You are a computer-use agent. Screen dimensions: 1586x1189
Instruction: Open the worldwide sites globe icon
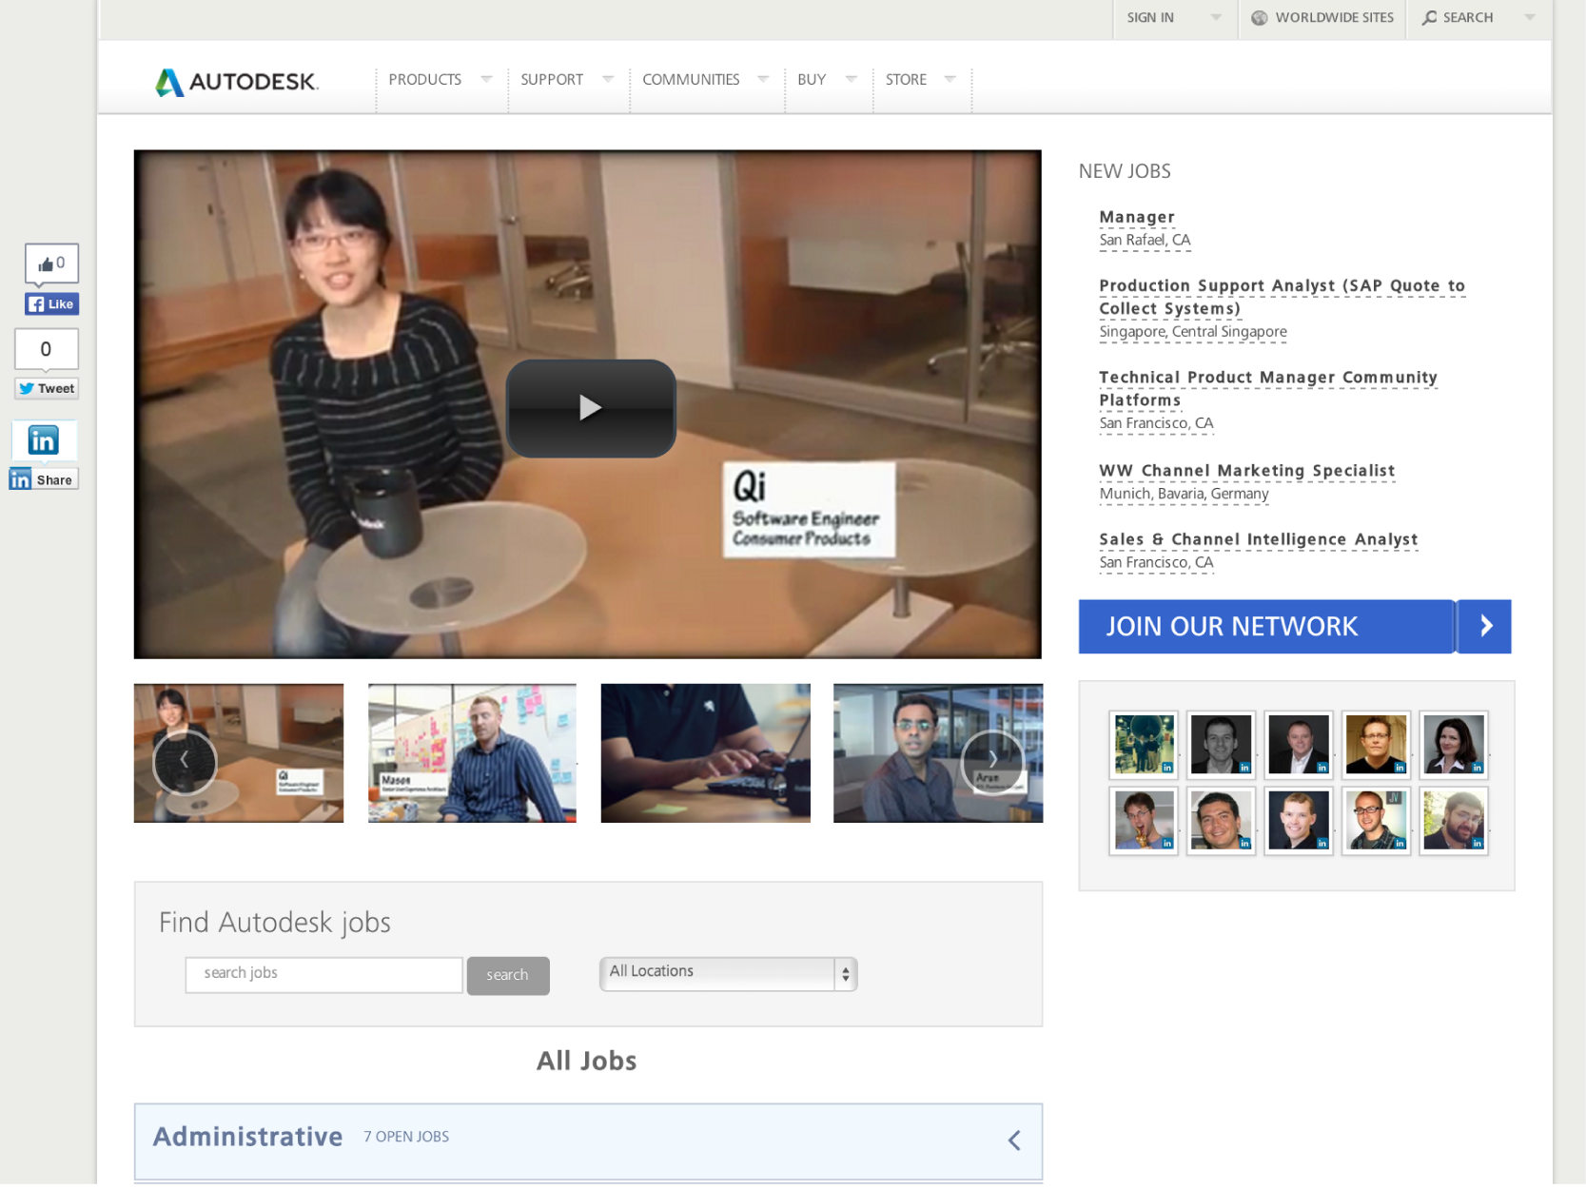coord(1259,18)
